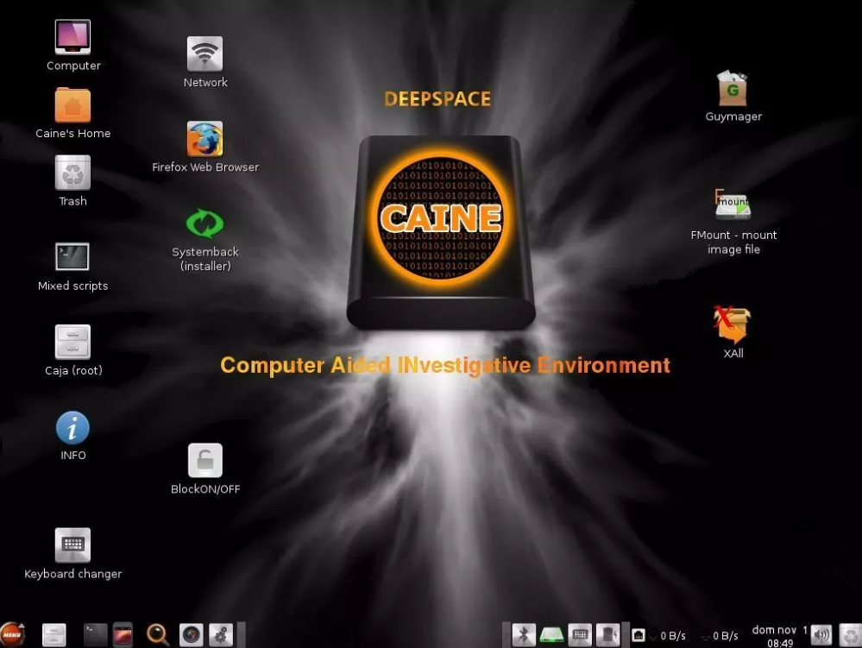Launch the terminal from the panel
Image resolution: width=862 pixels, height=648 pixels.
95,635
